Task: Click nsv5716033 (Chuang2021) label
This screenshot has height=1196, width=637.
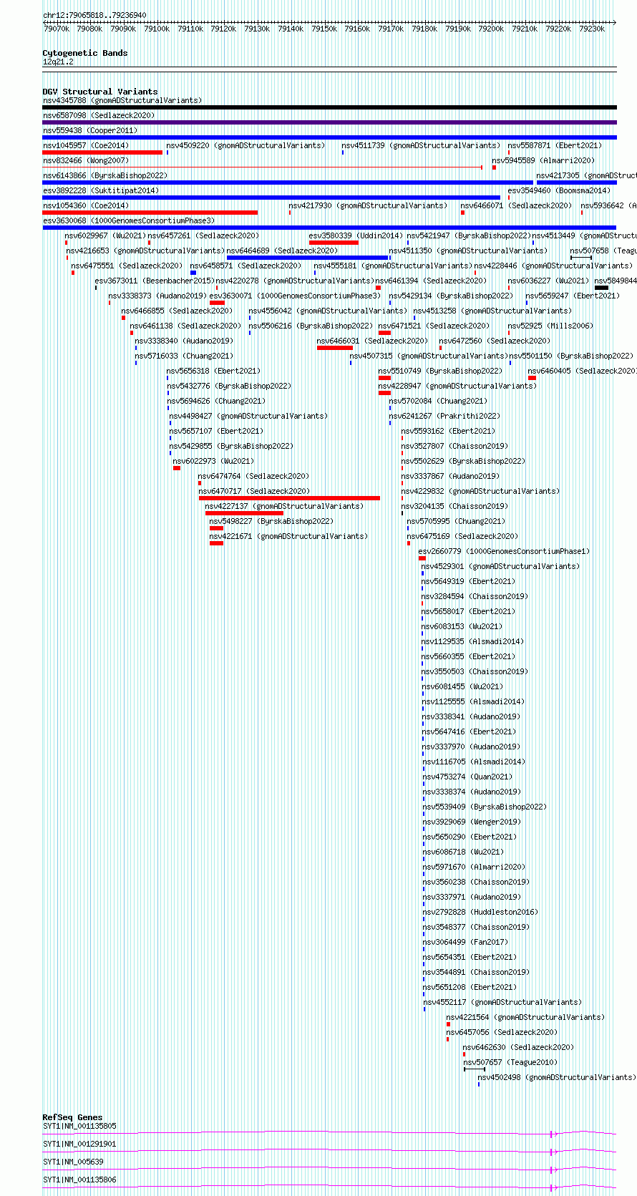Action: tap(184, 356)
